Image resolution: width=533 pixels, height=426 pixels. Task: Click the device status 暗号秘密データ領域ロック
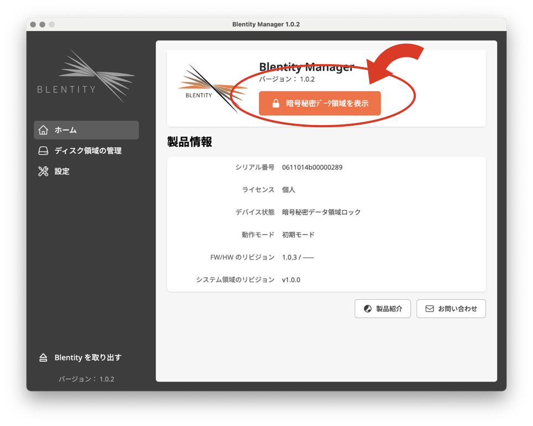pyautogui.click(x=321, y=212)
